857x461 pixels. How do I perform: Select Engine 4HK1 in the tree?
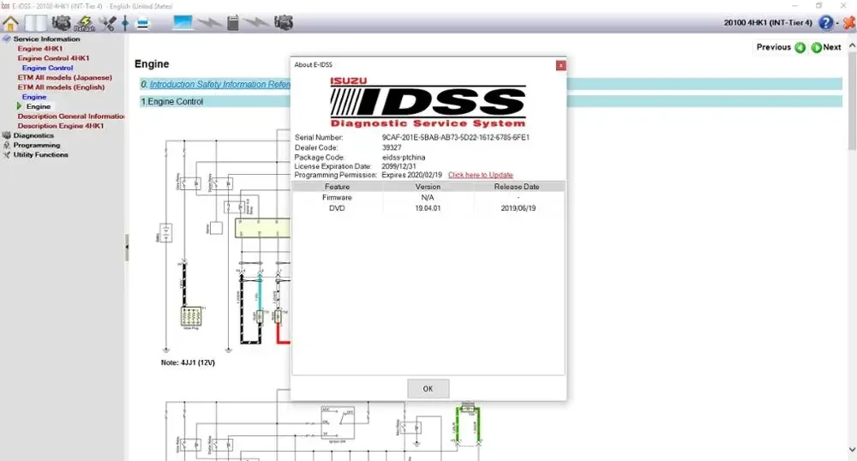pyautogui.click(x=40, y=49)
